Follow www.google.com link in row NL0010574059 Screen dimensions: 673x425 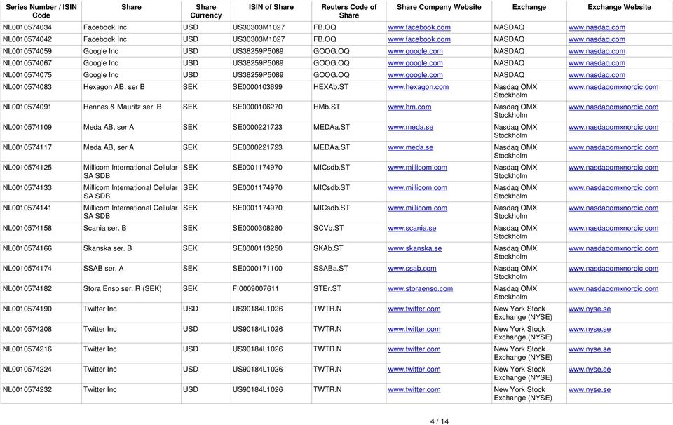pos(415,51)
